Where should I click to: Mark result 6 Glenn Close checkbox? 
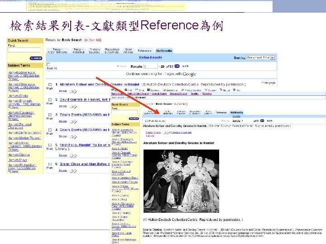tap(50, 164)
